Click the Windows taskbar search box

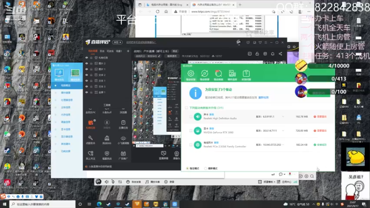43,204
